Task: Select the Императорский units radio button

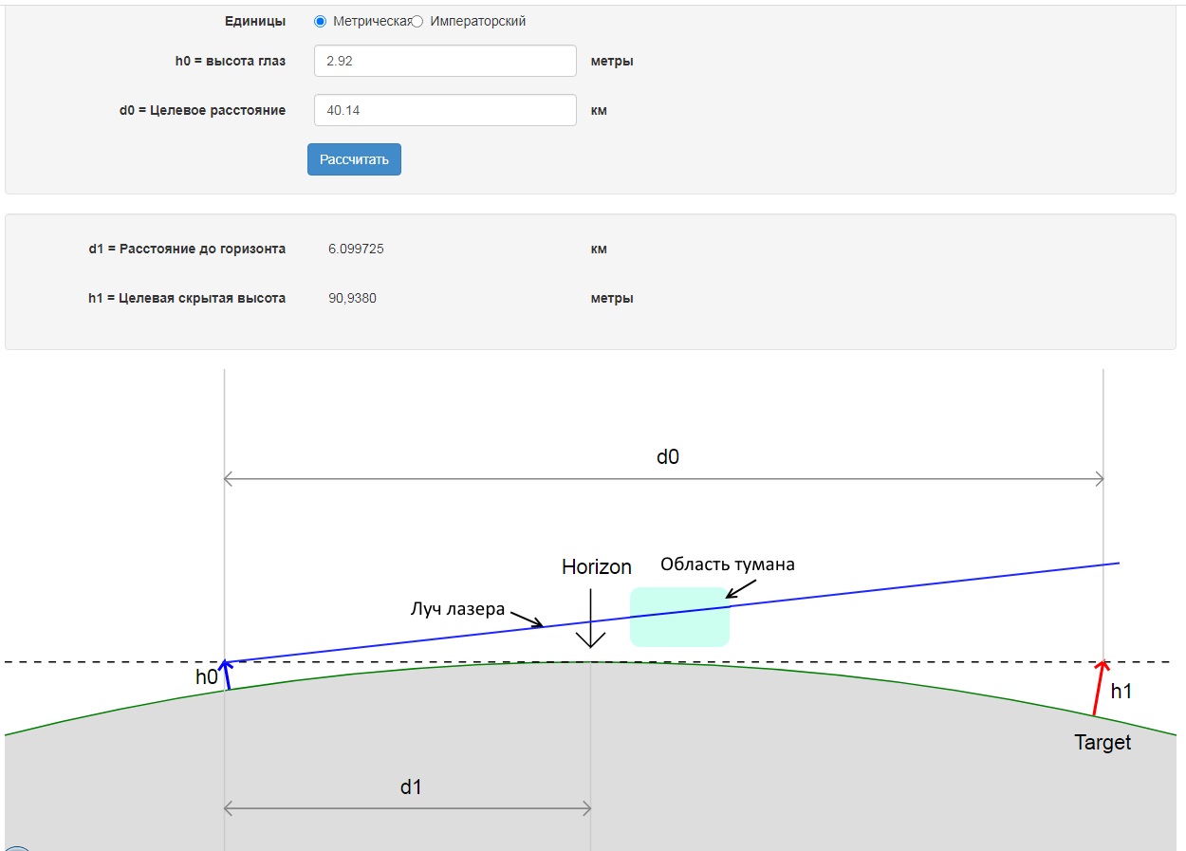Action: point(417,21)
